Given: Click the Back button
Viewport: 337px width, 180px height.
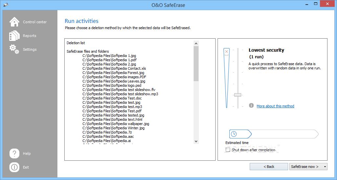Looking at the screenshot, I should [269, 167].
